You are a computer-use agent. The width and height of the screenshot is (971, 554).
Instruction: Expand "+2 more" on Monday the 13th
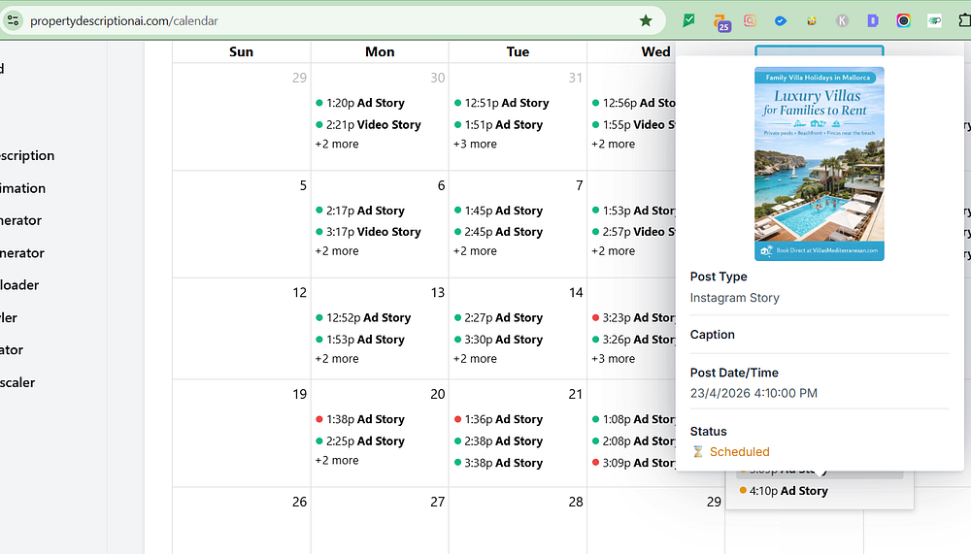(x=337, y=359)
